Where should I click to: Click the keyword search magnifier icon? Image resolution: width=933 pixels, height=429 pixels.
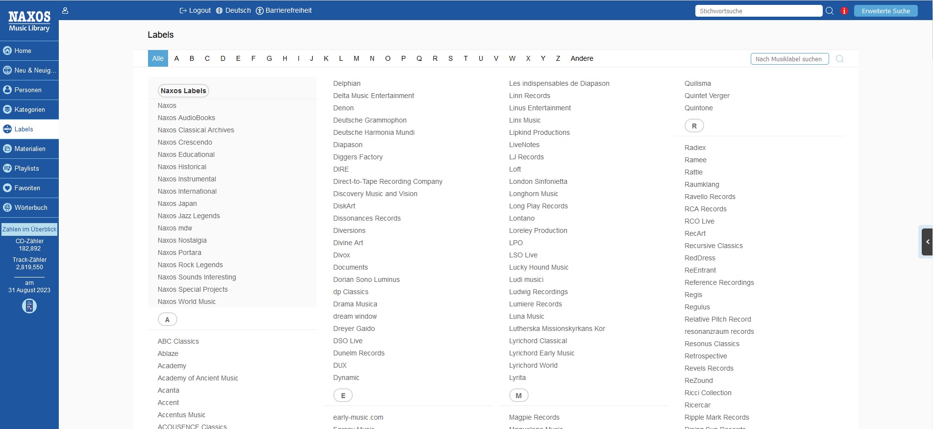(830, 11)
